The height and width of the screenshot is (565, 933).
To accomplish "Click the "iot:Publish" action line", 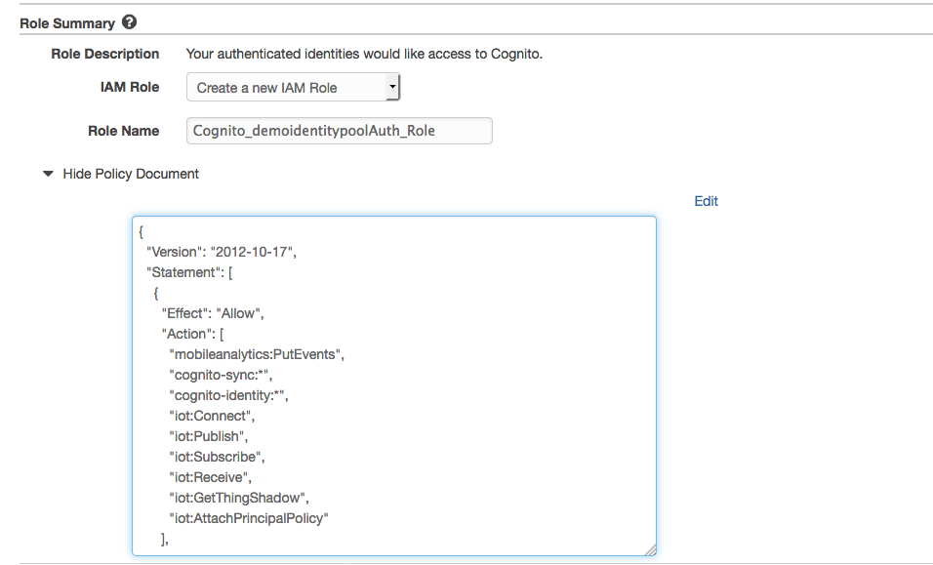I will [208, 436].
